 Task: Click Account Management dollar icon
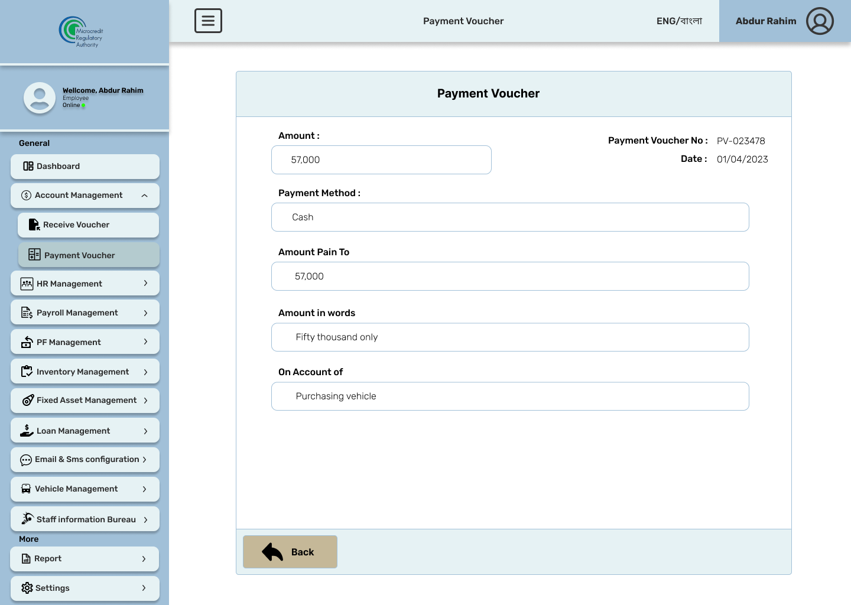point(26,195)
